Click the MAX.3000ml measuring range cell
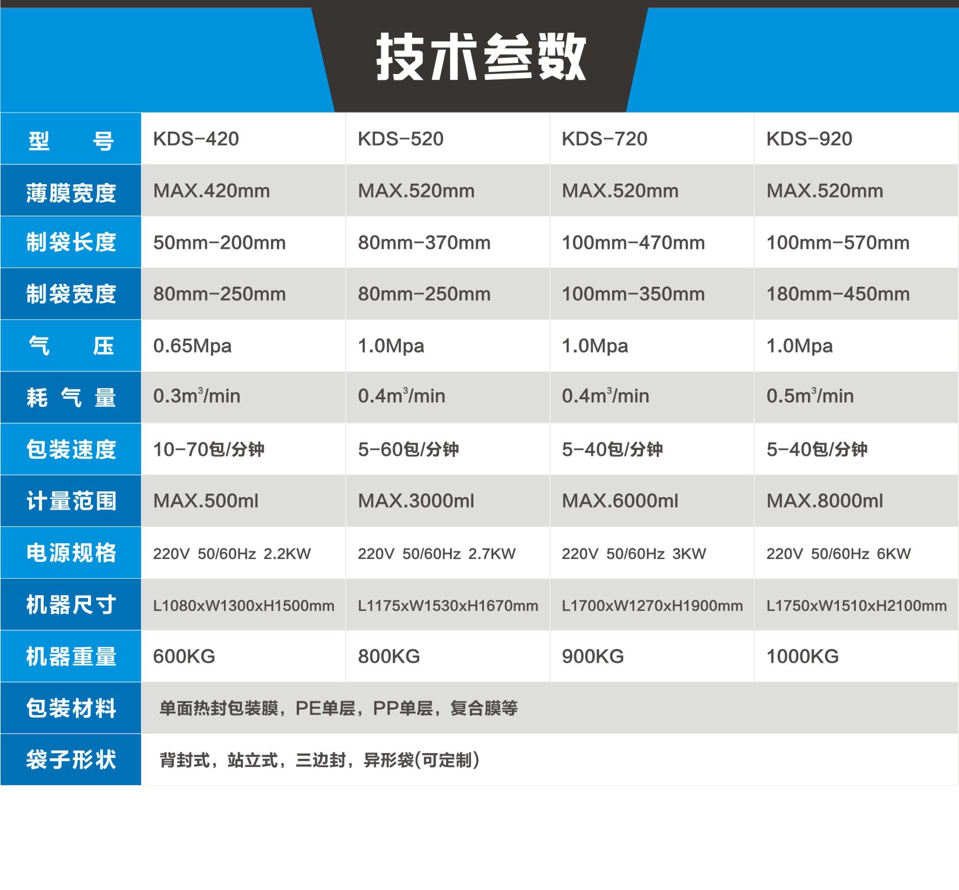The width and height of the screenshot is (959, 890). [x=416, y=501]
